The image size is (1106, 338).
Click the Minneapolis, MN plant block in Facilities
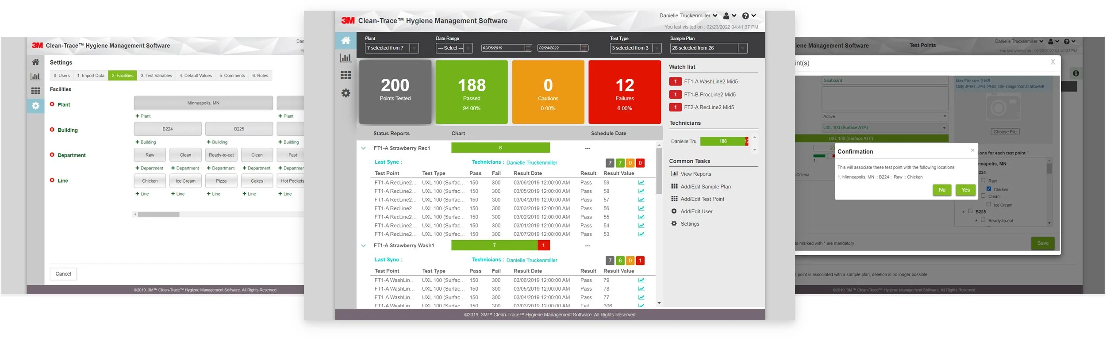[204, 103]
